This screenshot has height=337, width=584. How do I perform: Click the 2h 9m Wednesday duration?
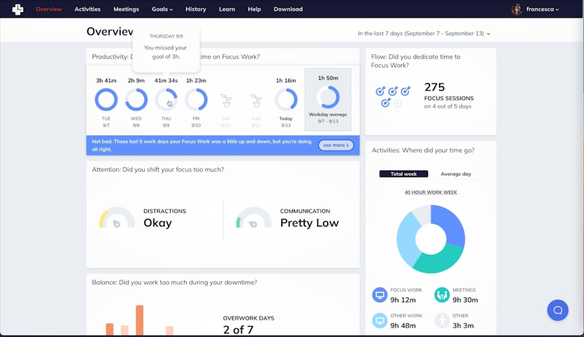point(136,81)
